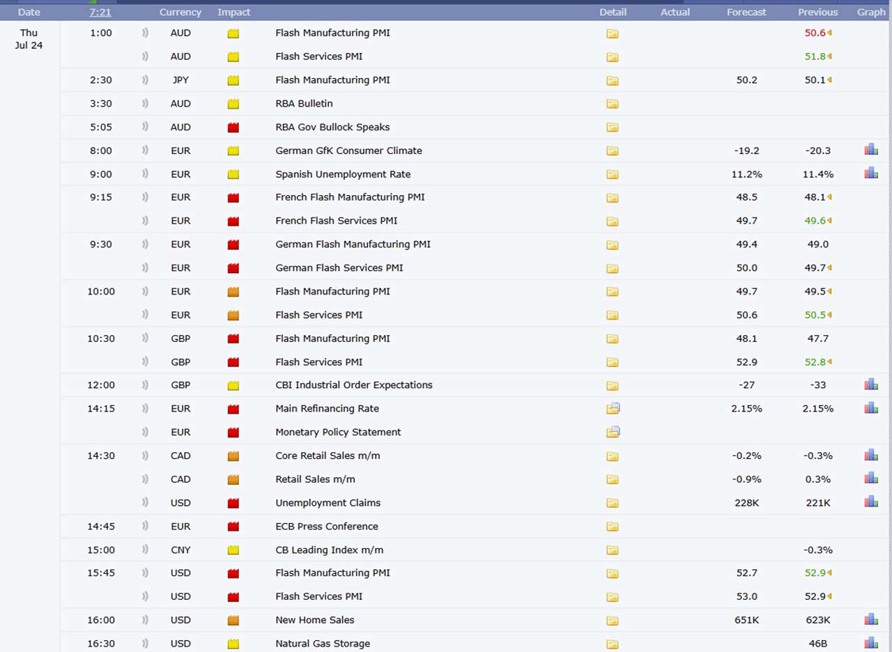Expand German Flash Manufacturing PMI details

(x=612, y=244)
